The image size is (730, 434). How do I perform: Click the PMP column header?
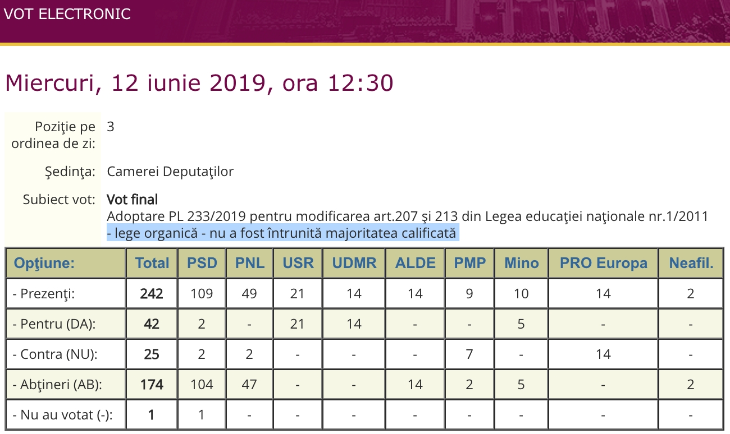(x=469, y=263)
